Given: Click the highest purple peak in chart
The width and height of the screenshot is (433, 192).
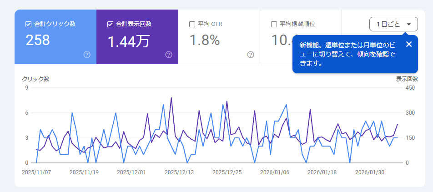Looking at the screenshot, I should coord(171,98).
